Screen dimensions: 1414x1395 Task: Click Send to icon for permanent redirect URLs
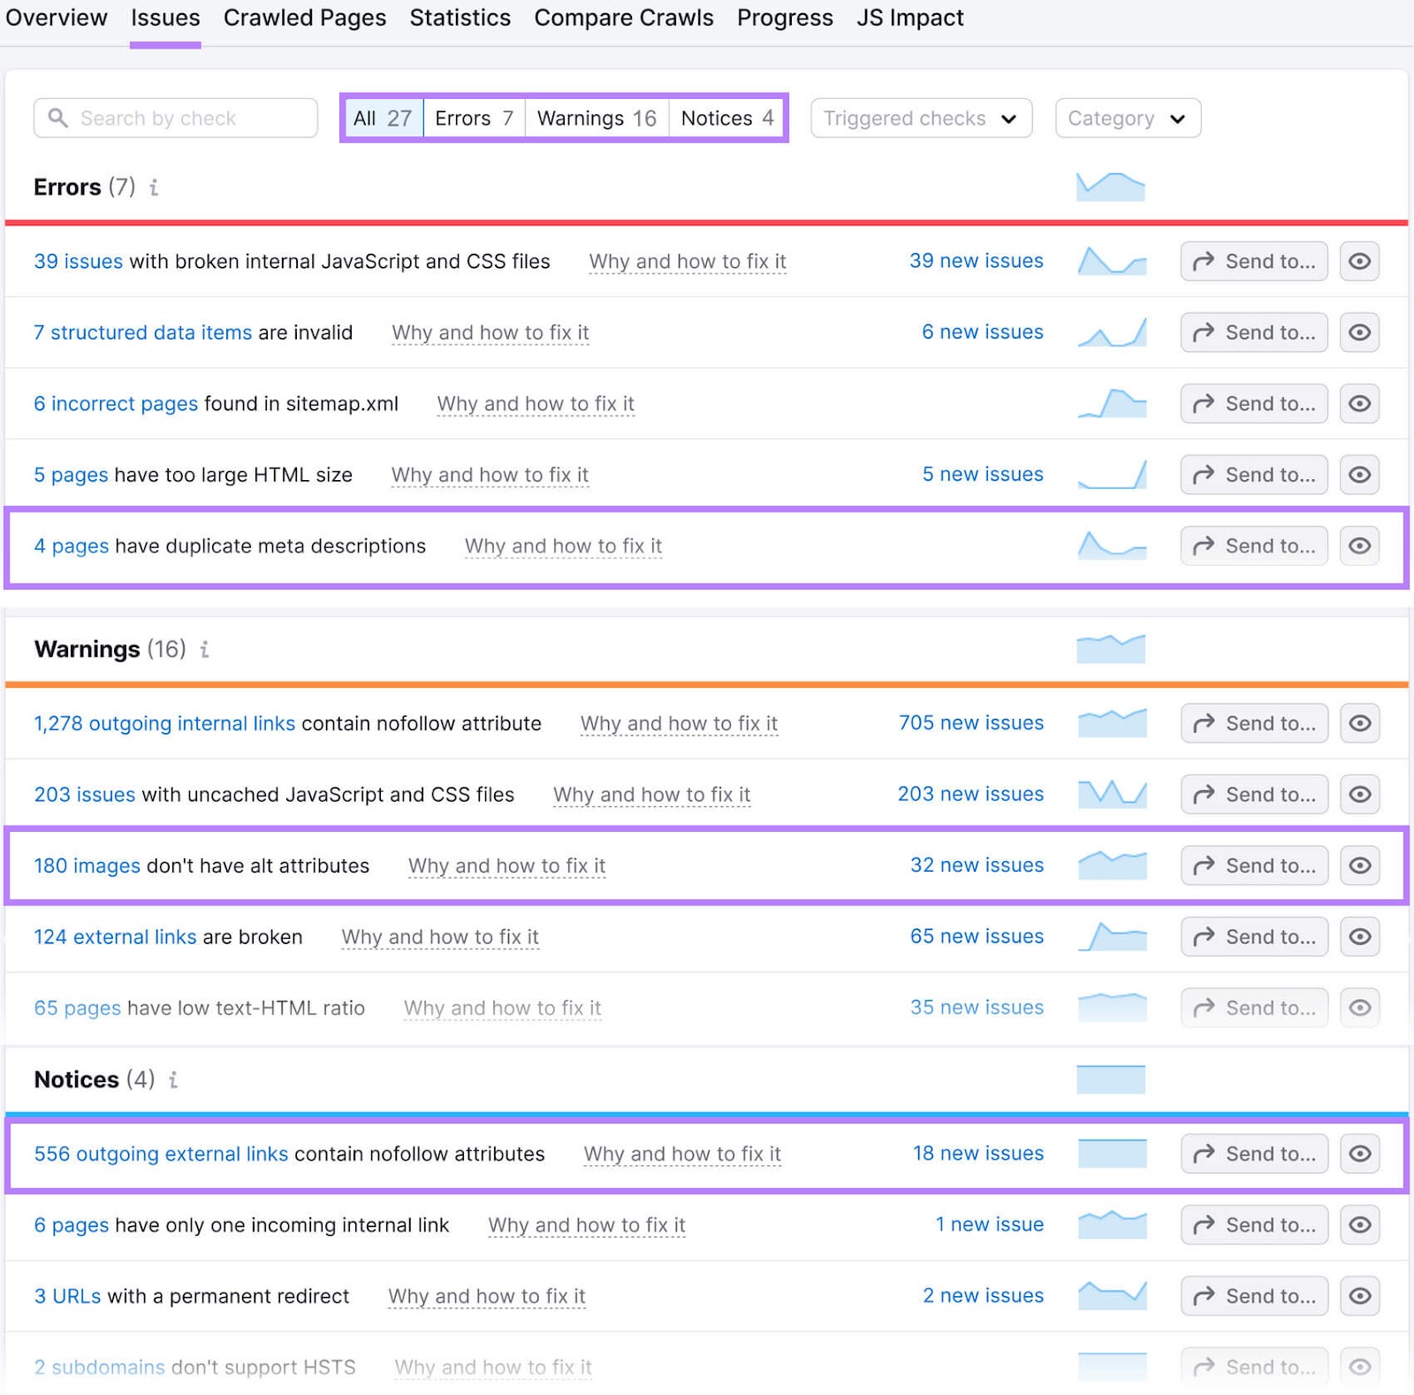pyautogui.click(x=1253, y=1296)
